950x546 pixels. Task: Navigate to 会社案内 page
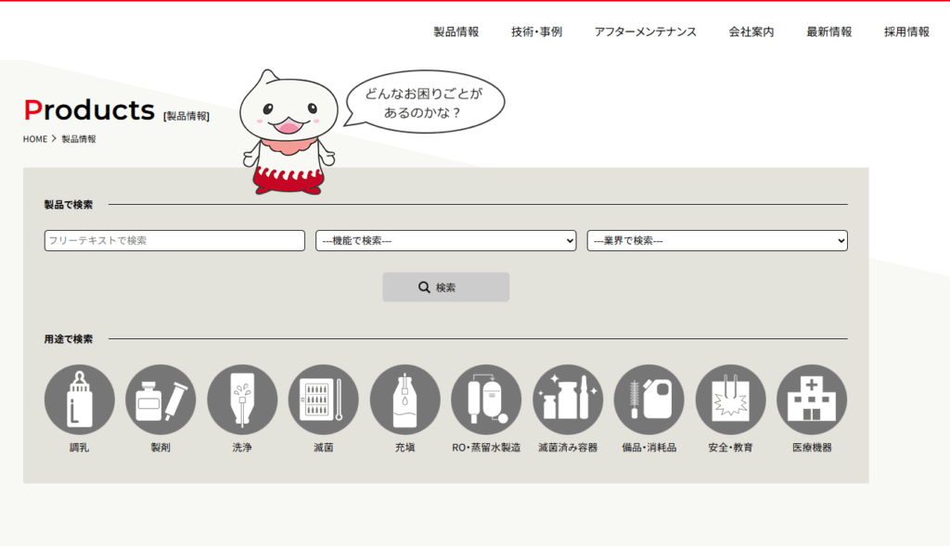(x=751, y=32)
